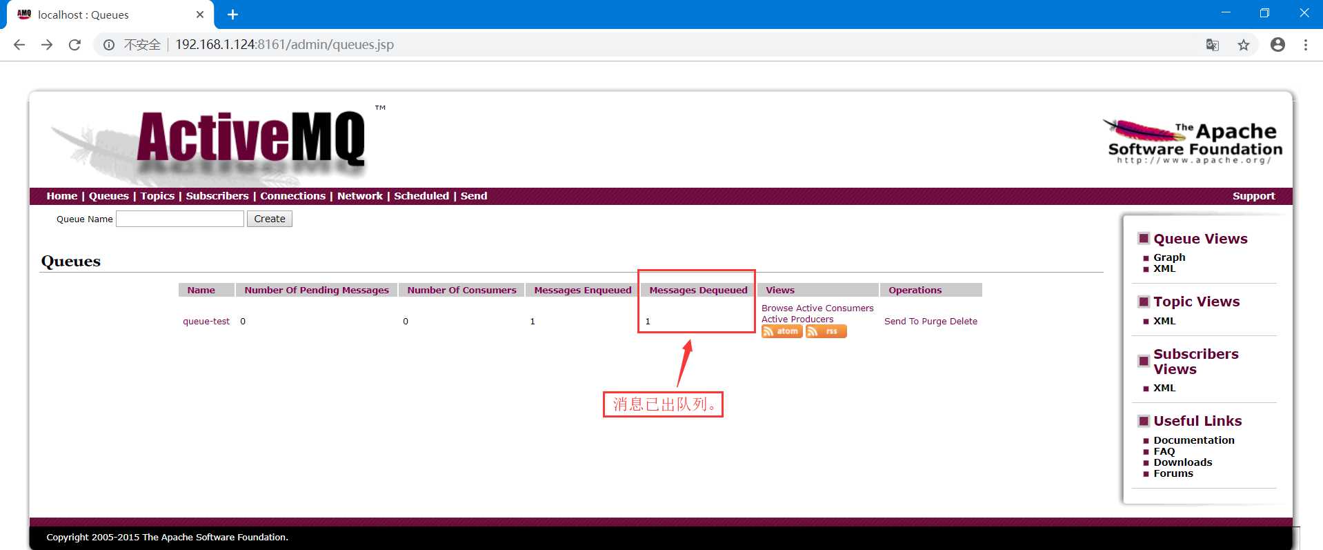This screenshot has height=550, width=1323.
Task: Open Chrome user profile icon
Action: (1277, 45)
